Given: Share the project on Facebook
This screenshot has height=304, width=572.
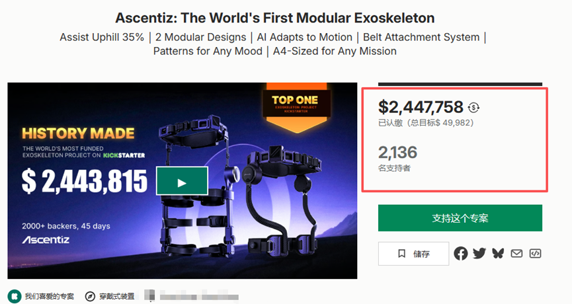Looking at the screenshot, I should point(461,253).
